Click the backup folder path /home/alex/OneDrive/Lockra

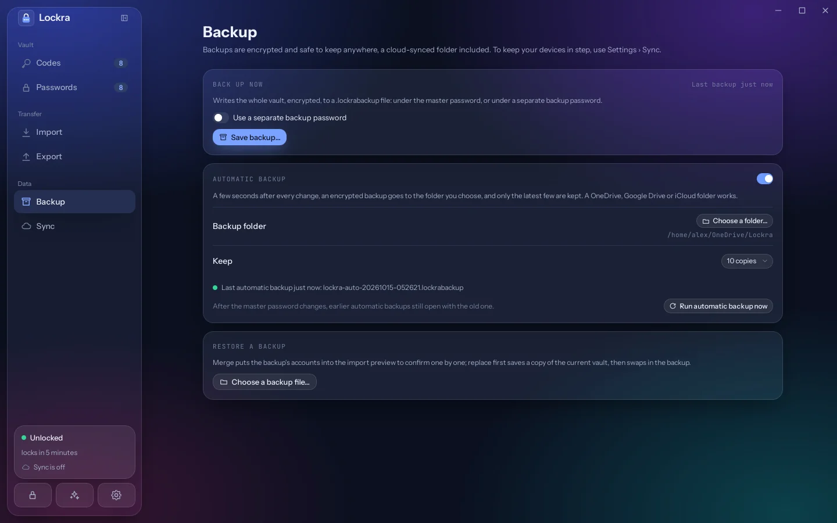(x=720, y=235)
